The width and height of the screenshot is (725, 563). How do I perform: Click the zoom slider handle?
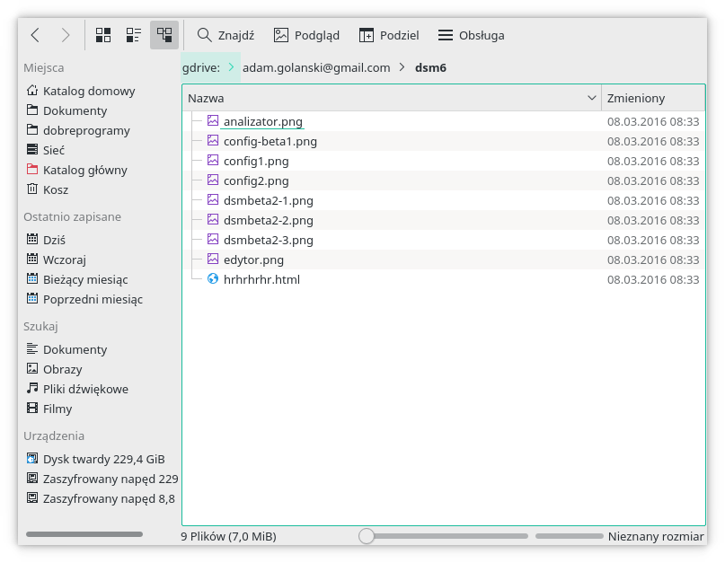(x=367, y=536)
